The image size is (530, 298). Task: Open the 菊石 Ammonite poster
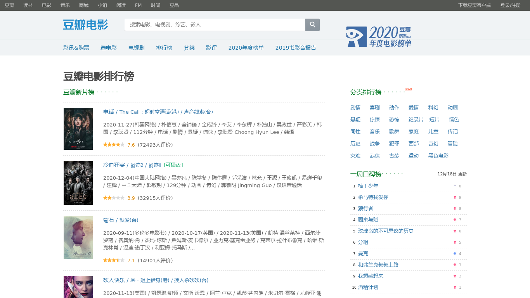click(78, 237)
